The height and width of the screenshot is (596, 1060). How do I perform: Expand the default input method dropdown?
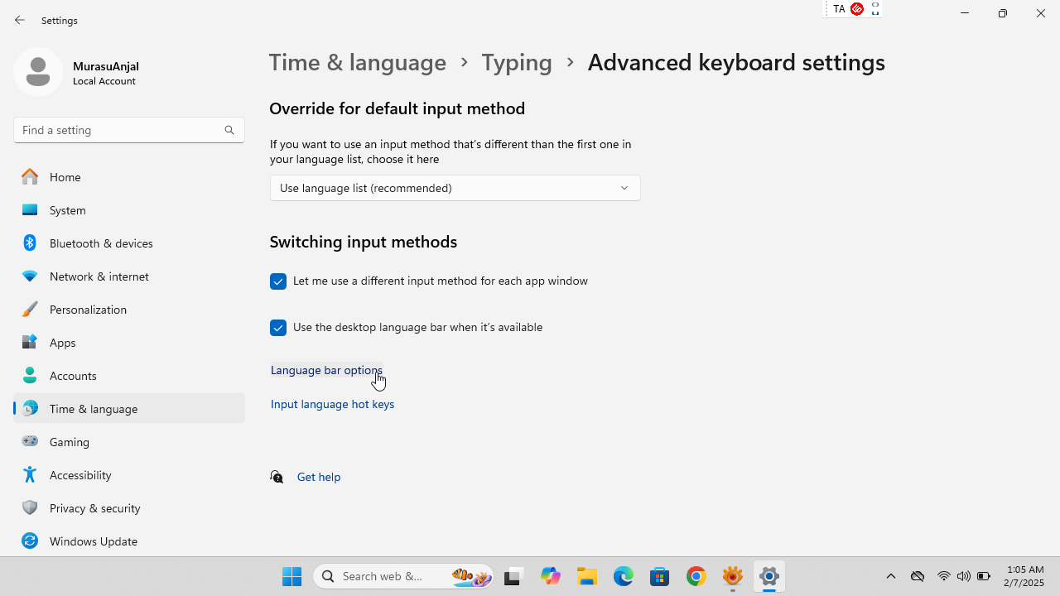(x=455, y=188)
